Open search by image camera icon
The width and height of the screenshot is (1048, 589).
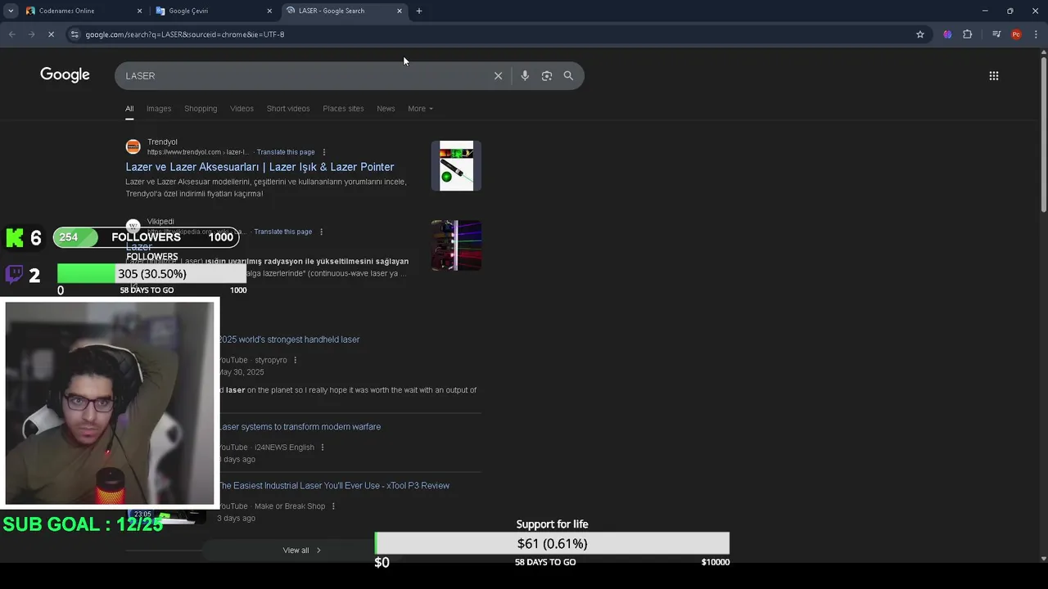click(547, 75)
